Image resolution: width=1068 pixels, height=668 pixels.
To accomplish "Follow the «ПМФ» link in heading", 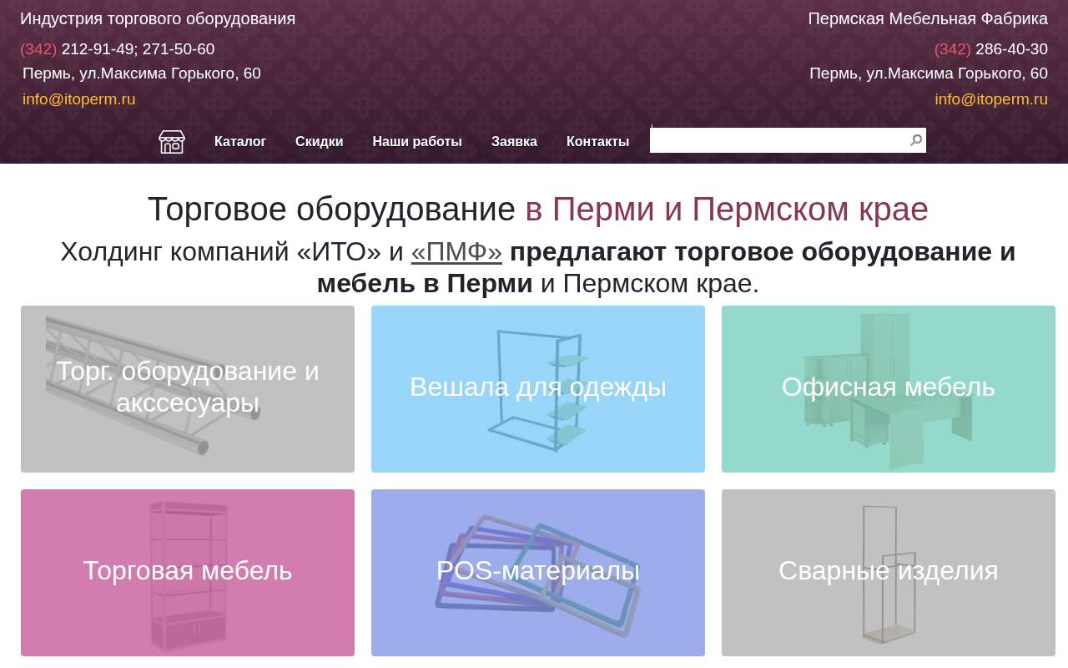I will pyautogui.click(x=456, y=251).
